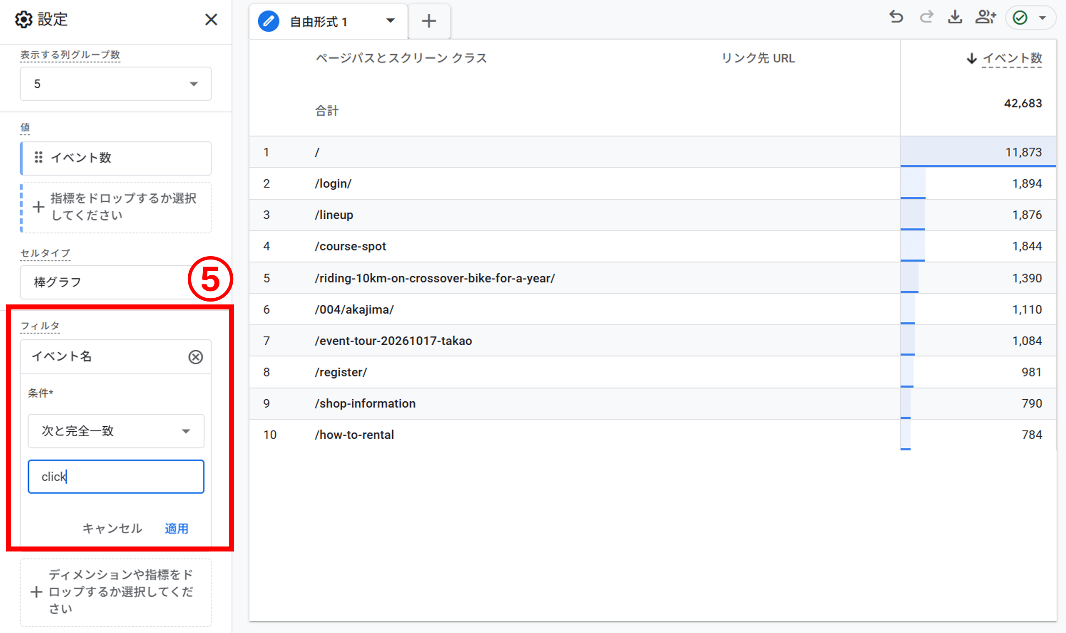Click the 適用 button
1066x633 pixels.
click(177, 529)
